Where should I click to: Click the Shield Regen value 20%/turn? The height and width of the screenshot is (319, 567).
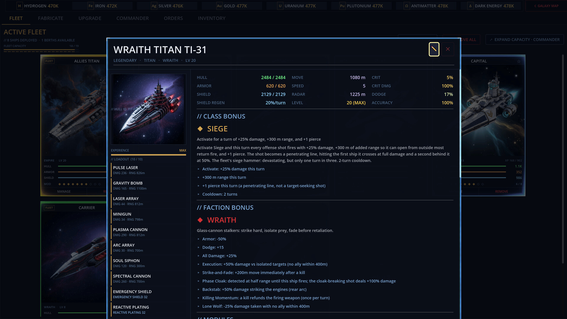(x=276, y=103)
